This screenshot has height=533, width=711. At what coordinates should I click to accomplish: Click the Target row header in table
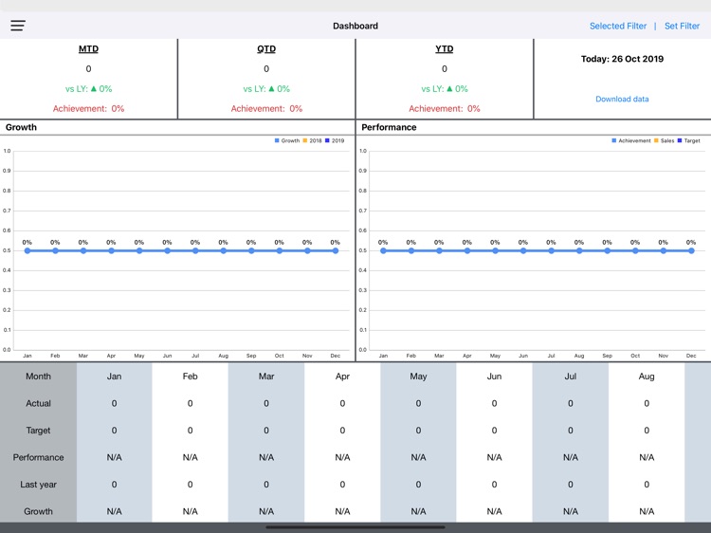tap(38, 430)
